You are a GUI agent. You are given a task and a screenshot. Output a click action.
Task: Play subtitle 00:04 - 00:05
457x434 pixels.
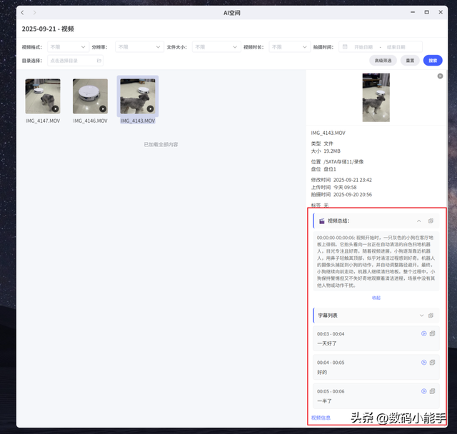423,363
